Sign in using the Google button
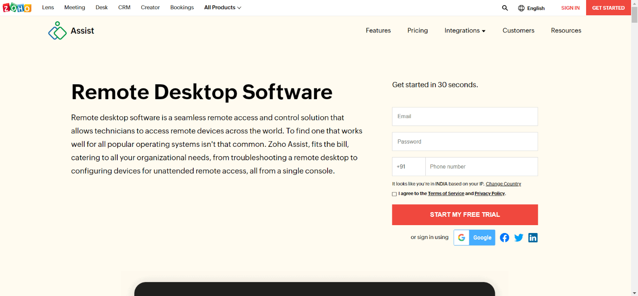Image resolution: width=638 pixels, height=296 pixels. coord(474,238)
